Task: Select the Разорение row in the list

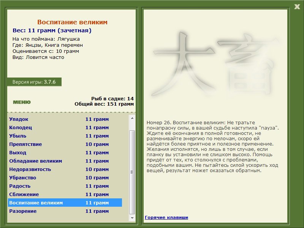Action: (65, 211)
